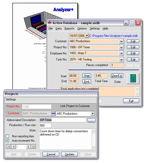Viewport: 146px width, 163px height.
Task: Enable the Non reporting item checkbox
Action: pos(7,136)
